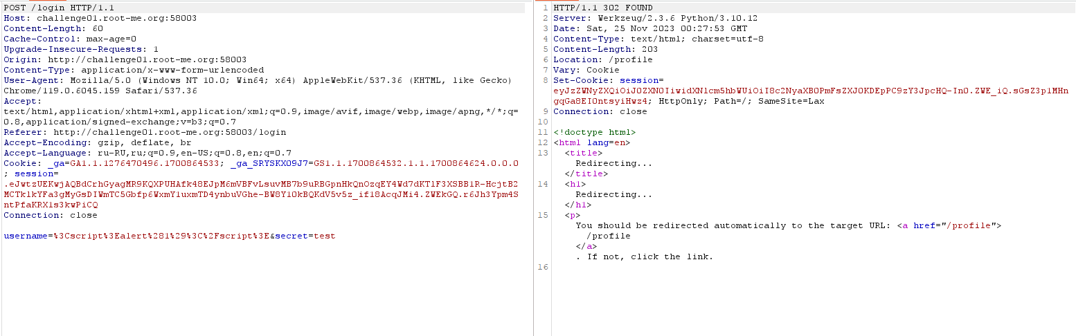Click the Accept-Language ru-RU header line

tap(147, 153)
